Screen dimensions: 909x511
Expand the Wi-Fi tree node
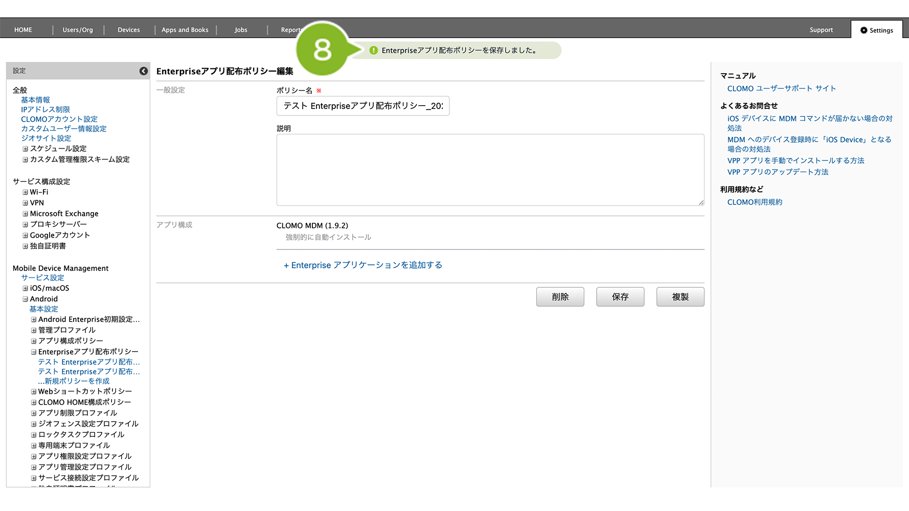[25, 192]
